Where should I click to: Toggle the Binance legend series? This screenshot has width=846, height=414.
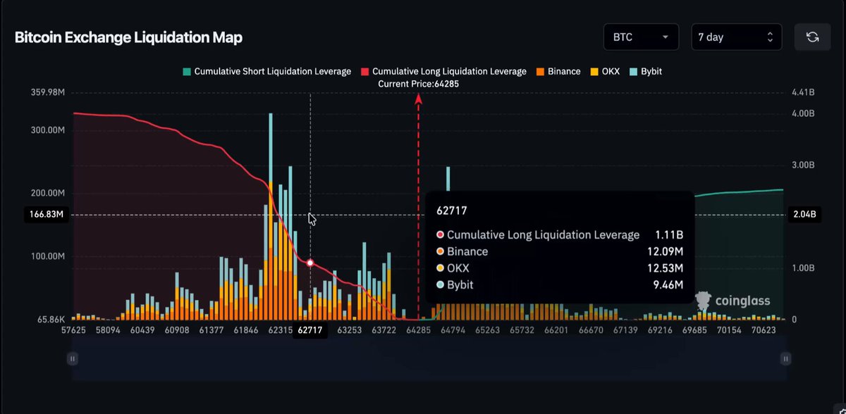tap(558, 72)
